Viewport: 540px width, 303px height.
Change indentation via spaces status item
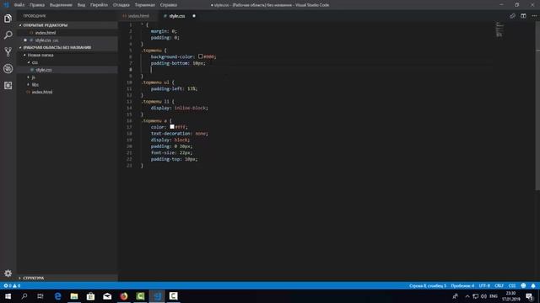coord(462,286)
